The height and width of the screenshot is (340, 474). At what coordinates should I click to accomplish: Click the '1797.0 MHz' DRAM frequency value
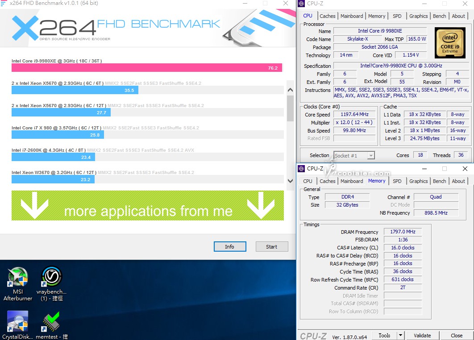pyautogui.click(x=403, y=232)
